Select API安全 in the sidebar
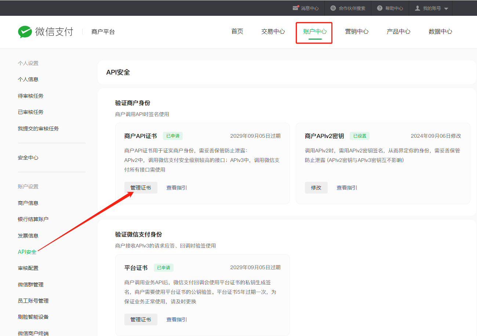477x336 pixels. (x=27, y=252)
